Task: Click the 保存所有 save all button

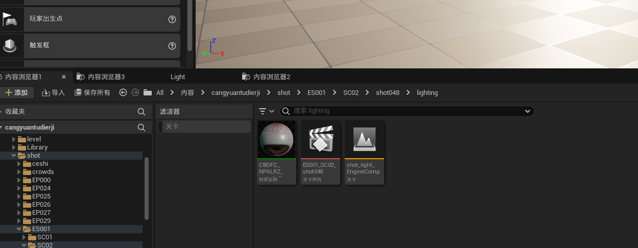Action: point(92,92)
